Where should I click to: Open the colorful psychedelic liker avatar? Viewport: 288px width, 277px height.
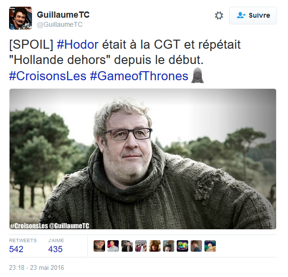pos(182,246)
